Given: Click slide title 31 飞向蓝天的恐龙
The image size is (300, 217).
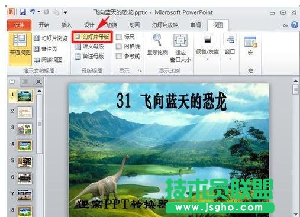Looking at the screenshot, I should tap(172, 101).
